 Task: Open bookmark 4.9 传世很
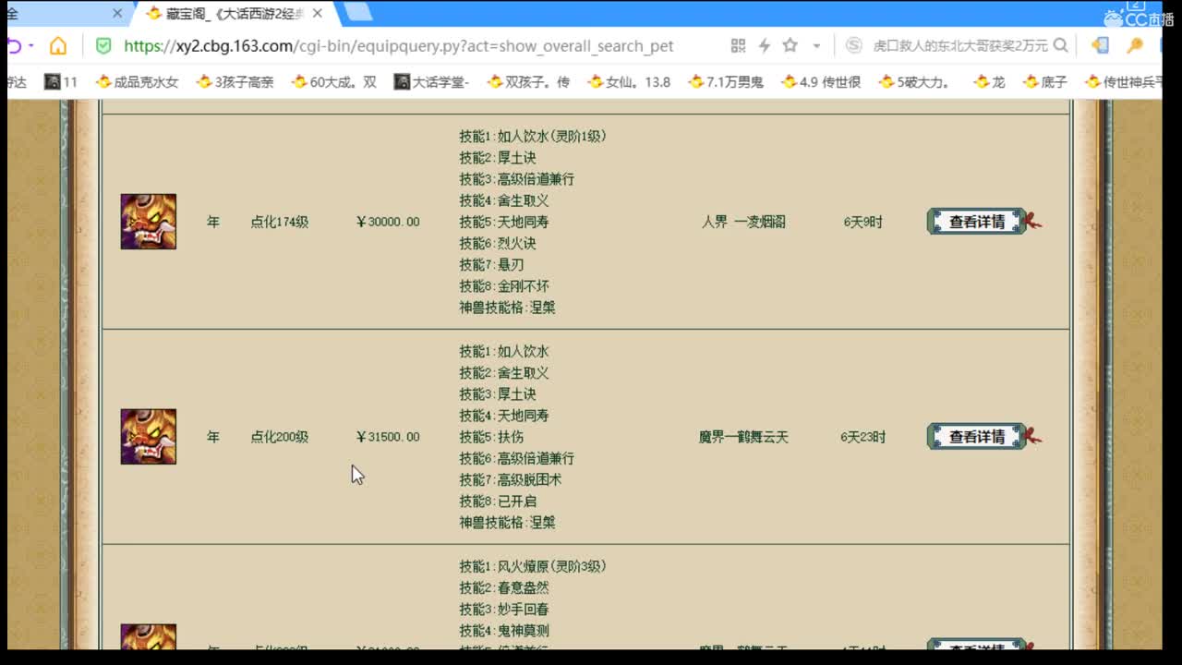point(822,82)
